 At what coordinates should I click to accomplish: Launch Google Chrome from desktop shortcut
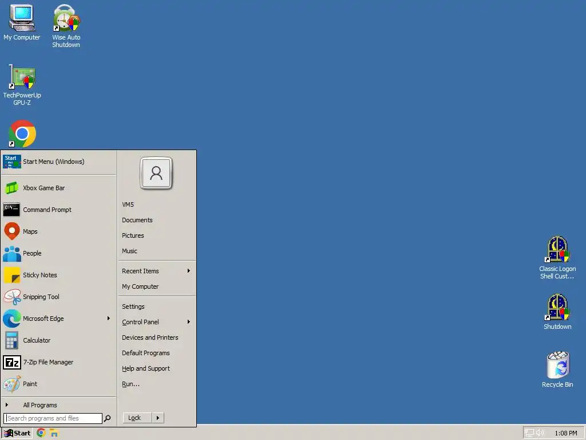pyautogui.click(x=22, y=133)
